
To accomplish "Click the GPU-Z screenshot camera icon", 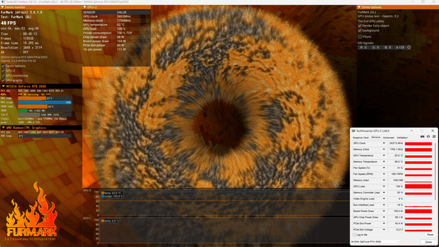I will 423,137.
